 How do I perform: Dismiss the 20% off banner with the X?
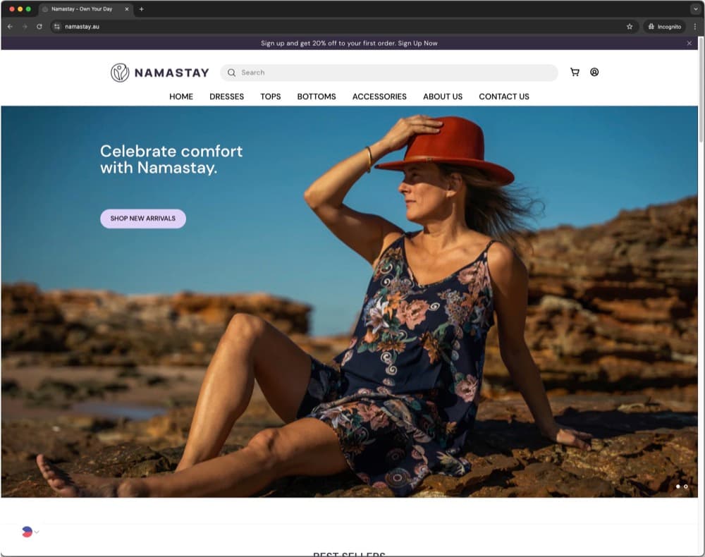689,43
